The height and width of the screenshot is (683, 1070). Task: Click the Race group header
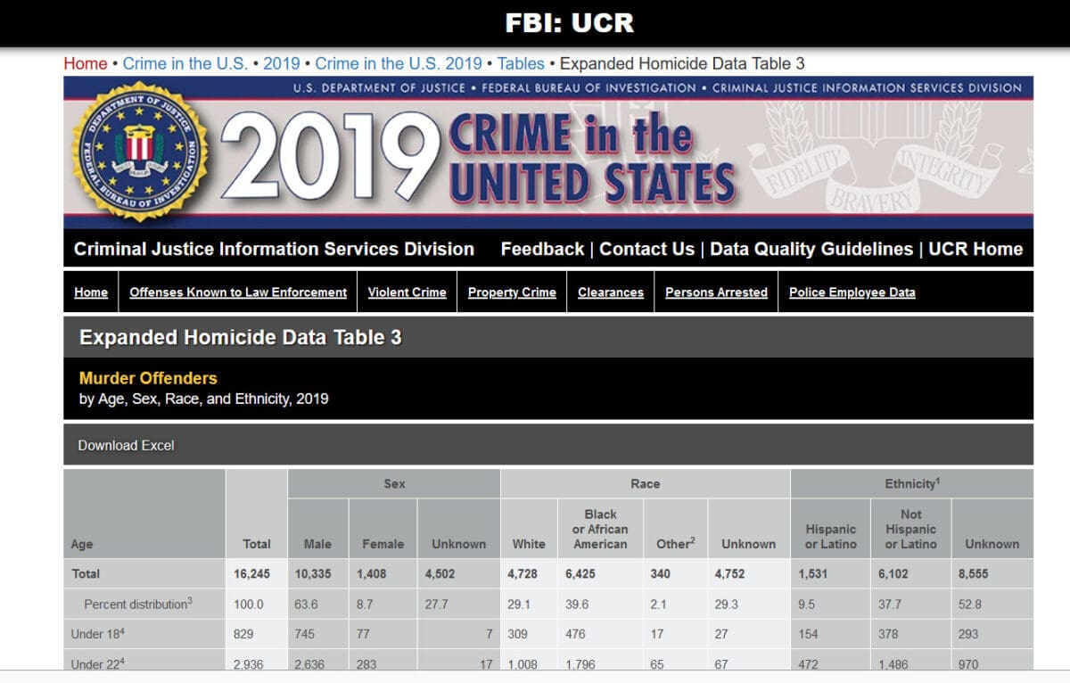coord(646,483)
